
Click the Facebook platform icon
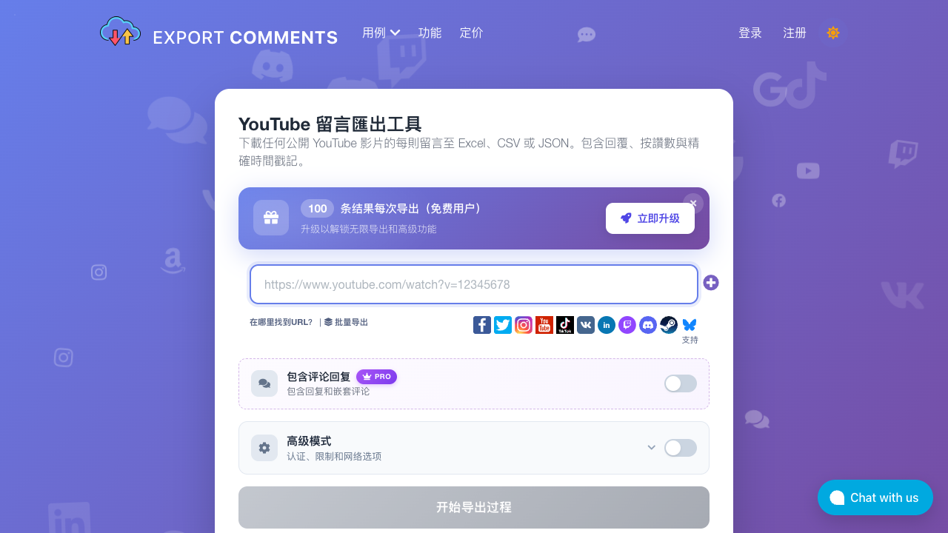tap(482, 325)
